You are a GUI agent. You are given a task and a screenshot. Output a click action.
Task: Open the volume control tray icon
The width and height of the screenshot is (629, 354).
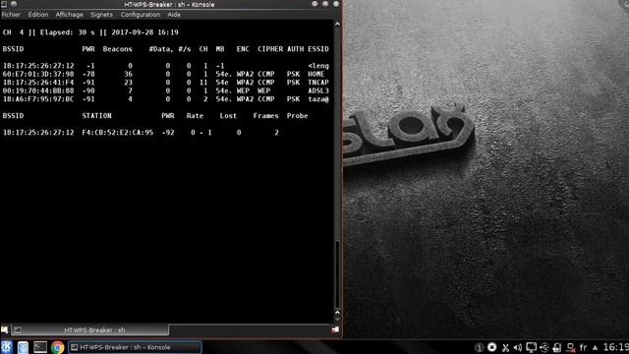click(x=518, y=347)
